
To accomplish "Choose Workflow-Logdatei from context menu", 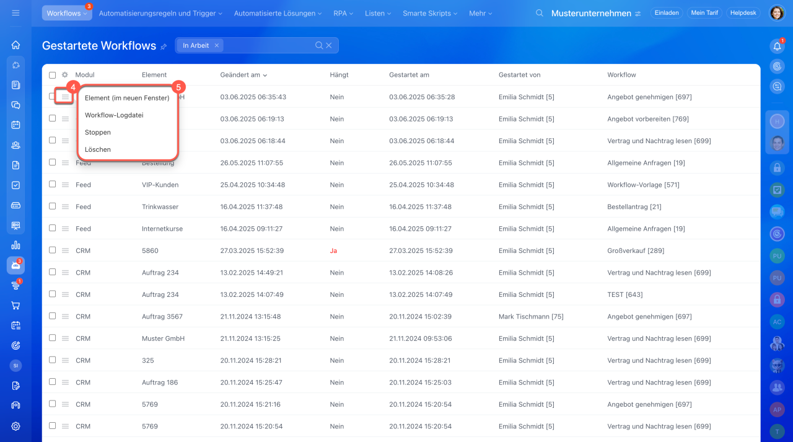I will (x=114, y=115).
